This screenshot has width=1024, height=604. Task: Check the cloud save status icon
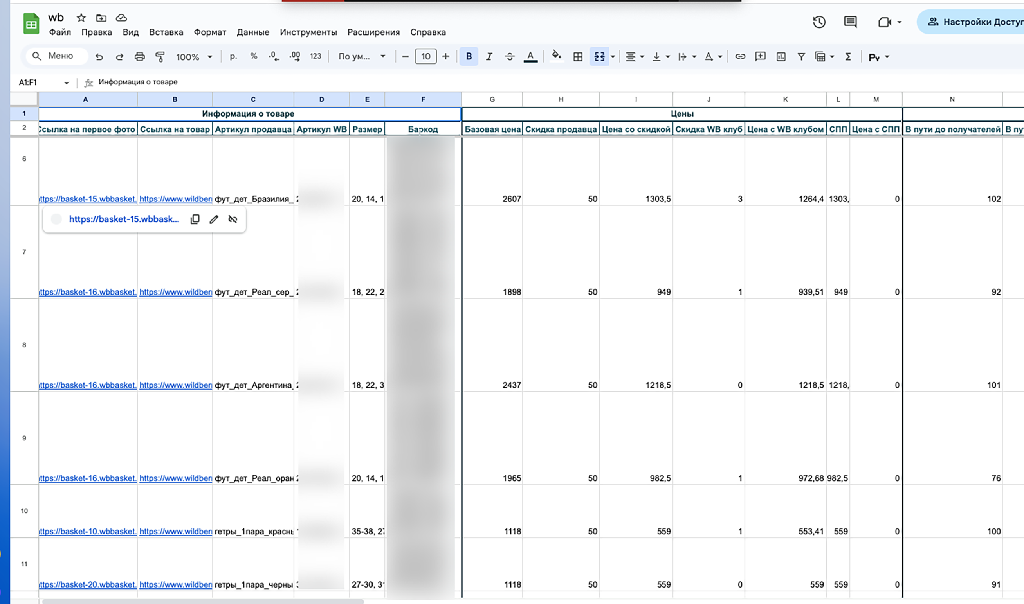click(x=121, y=18)
